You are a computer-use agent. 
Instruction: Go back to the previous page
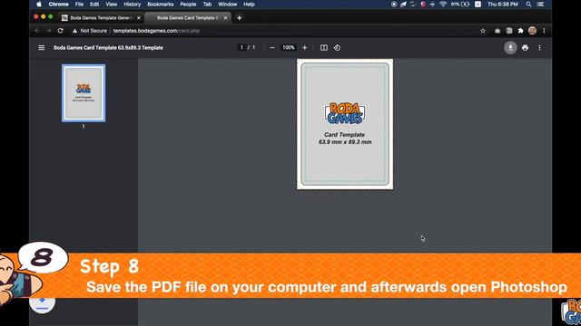coord(37,31)
